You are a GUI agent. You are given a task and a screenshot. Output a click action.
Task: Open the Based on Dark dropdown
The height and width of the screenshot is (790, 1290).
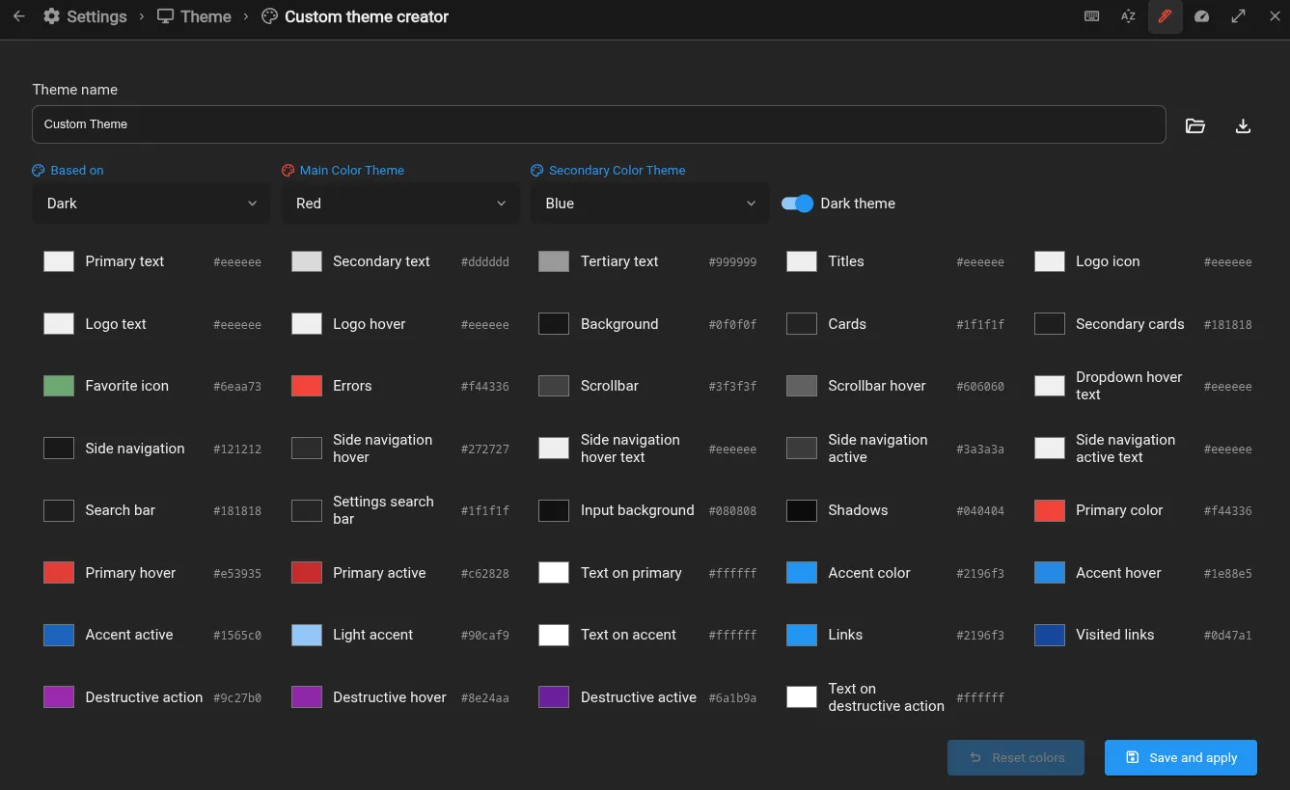click(151, 204)
